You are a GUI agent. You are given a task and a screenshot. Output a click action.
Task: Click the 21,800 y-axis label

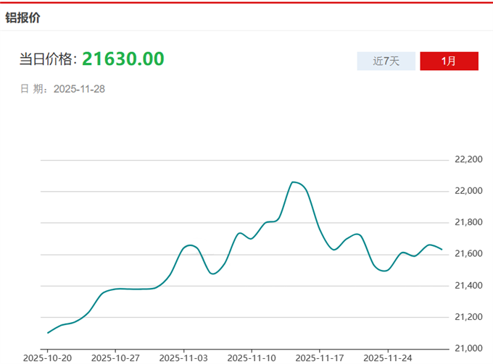pos(468,222)
